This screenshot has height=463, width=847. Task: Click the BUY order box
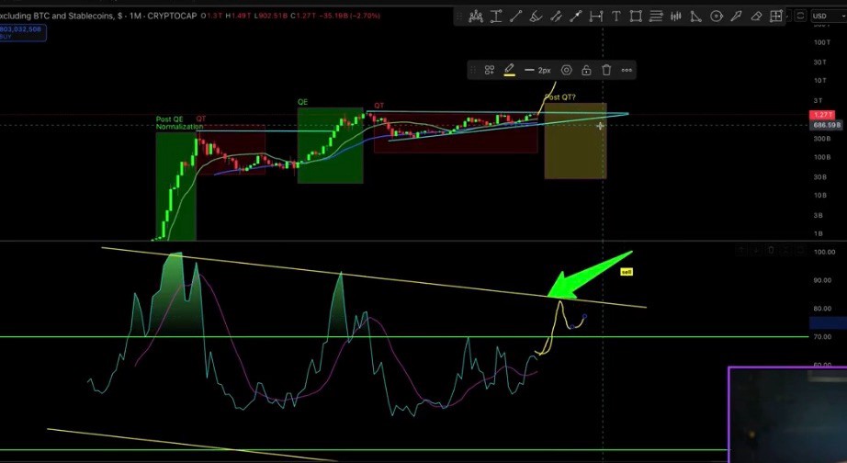point(23,33)
